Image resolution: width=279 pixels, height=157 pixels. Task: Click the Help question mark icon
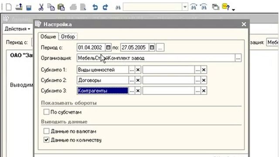(x=226, y=7)
